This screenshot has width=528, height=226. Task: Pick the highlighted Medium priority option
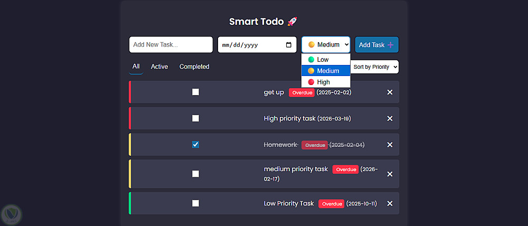(x=327, y=71)
